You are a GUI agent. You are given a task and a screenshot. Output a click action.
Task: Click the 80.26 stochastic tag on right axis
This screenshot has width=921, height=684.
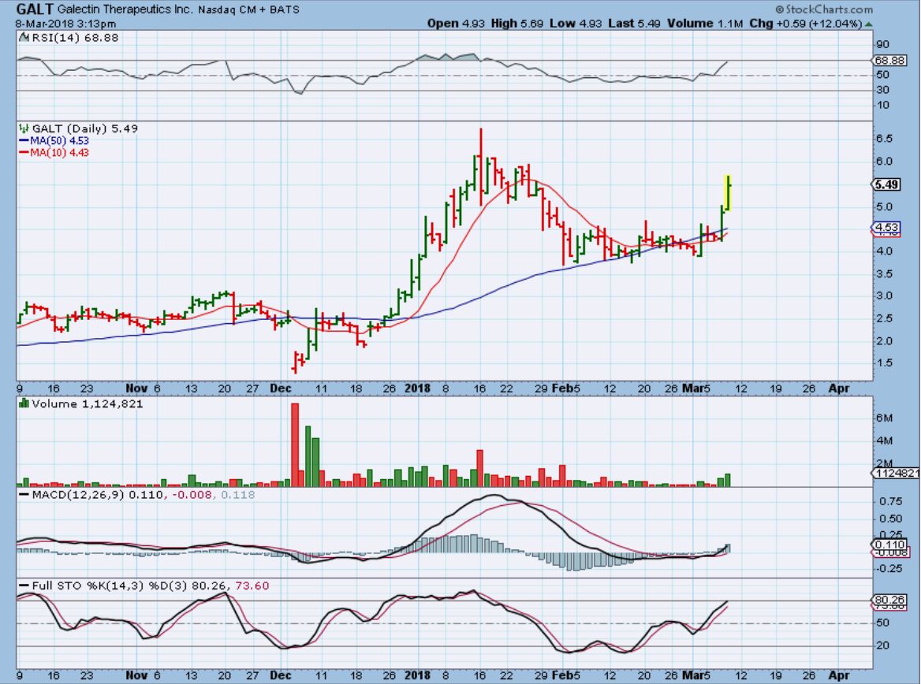(x=886, y=600)
